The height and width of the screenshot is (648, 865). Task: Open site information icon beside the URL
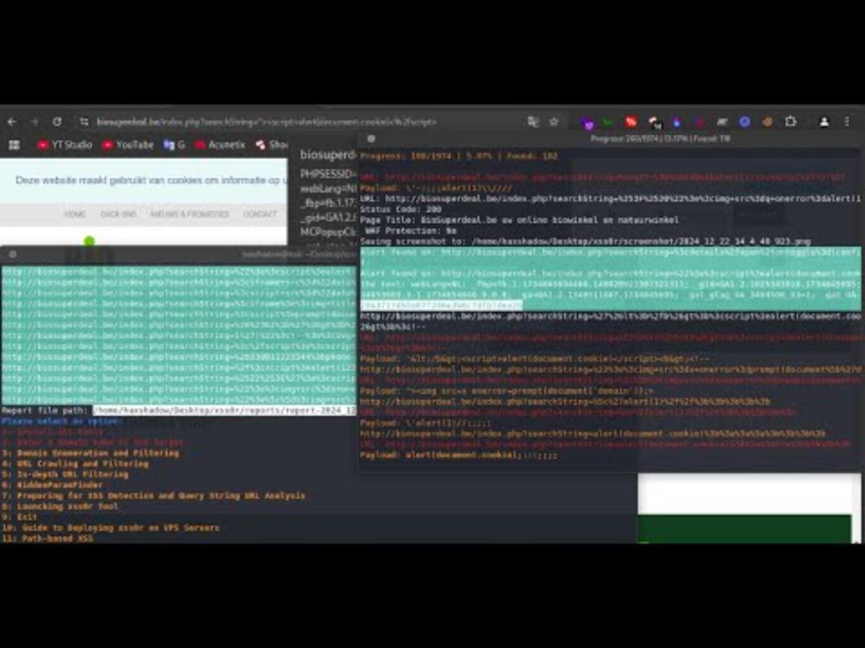coord(84,122)
